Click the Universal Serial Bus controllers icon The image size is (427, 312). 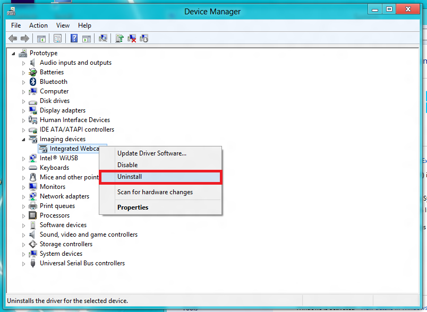pyautogui.click(x=33, y=263)
